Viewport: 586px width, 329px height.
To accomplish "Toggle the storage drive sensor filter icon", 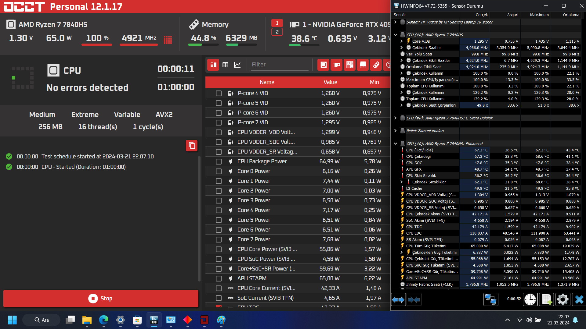I will pos(363,65).
